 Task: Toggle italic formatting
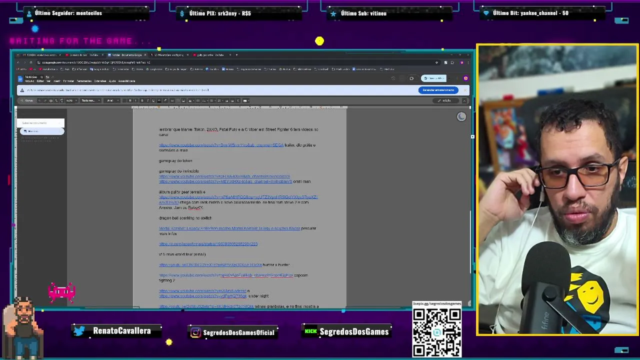(147, 100)
